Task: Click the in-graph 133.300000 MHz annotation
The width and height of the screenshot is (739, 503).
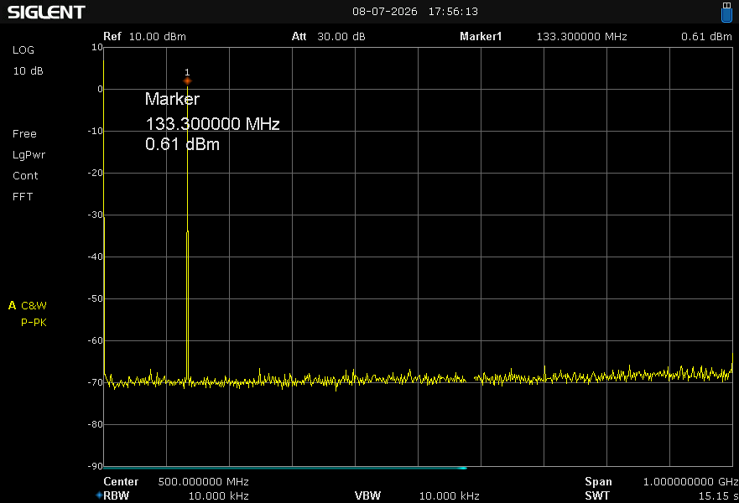Action: pyautogui.click(x=212, y=124)
